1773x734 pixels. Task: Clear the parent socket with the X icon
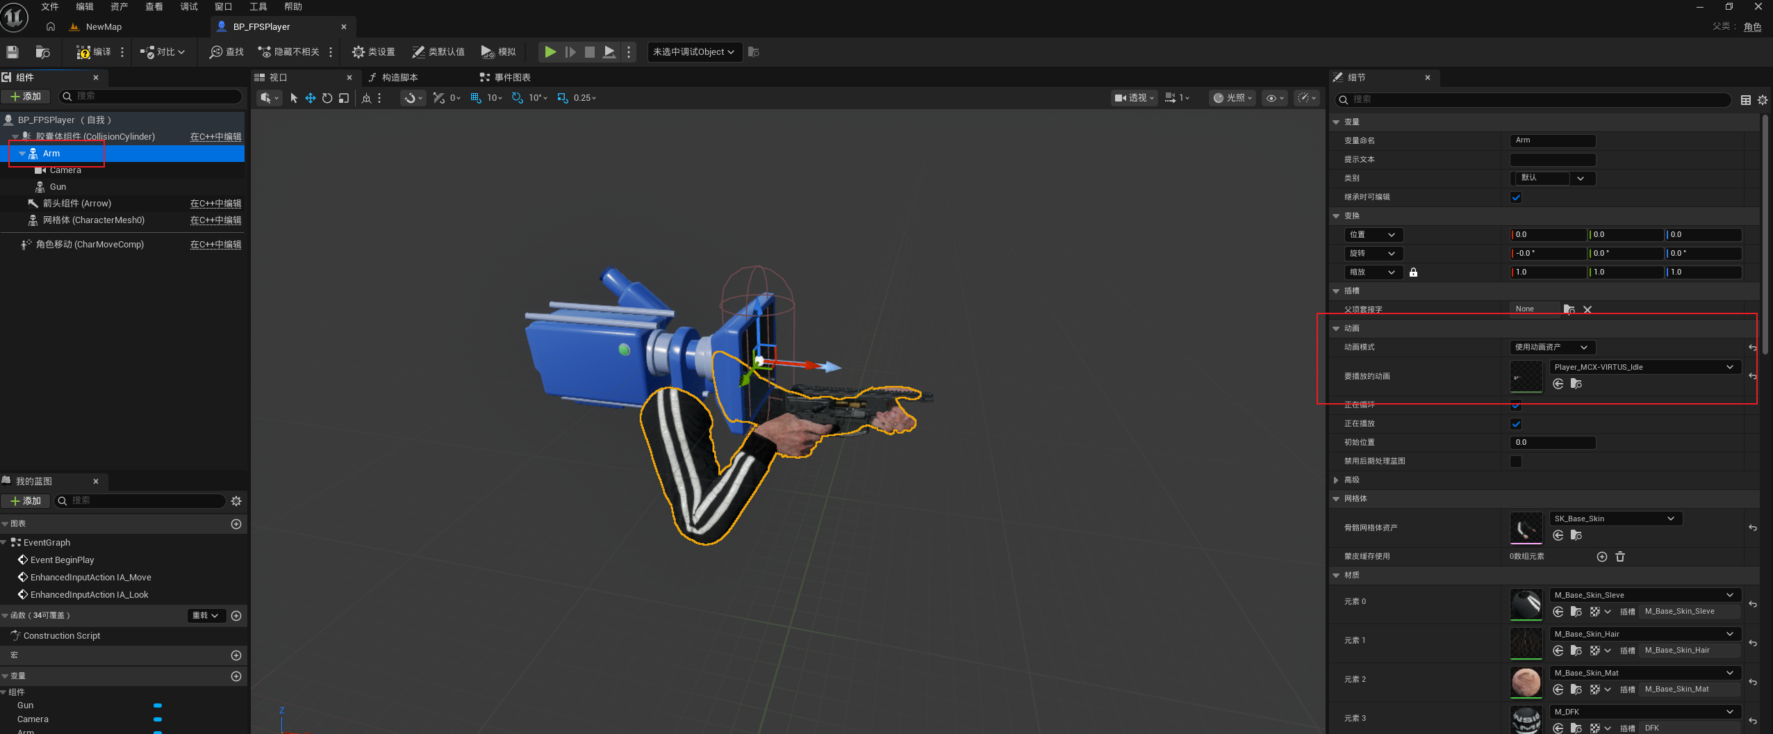pos(1587,309)
